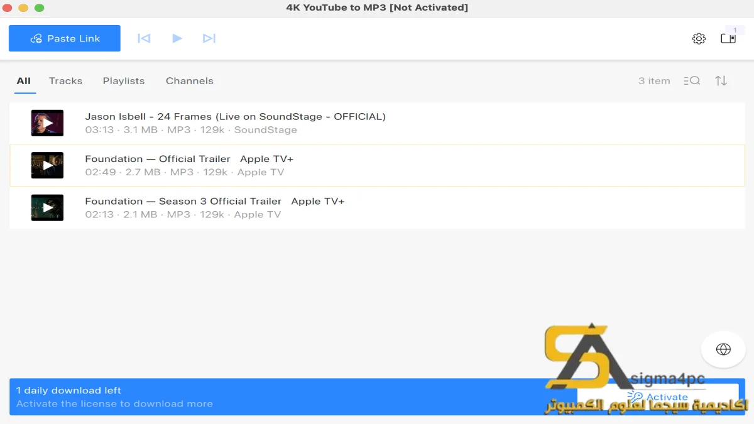Screen dimensions: 754x424
Task: Switch to the All tab
Action: 23,80
